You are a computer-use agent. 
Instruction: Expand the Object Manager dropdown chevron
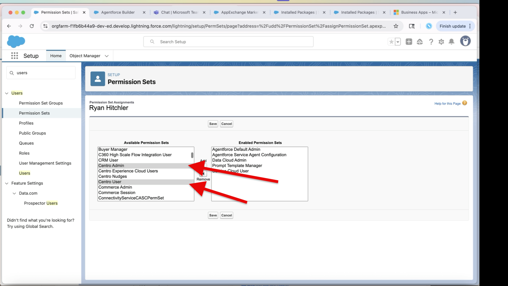click(x=107, y=56)
